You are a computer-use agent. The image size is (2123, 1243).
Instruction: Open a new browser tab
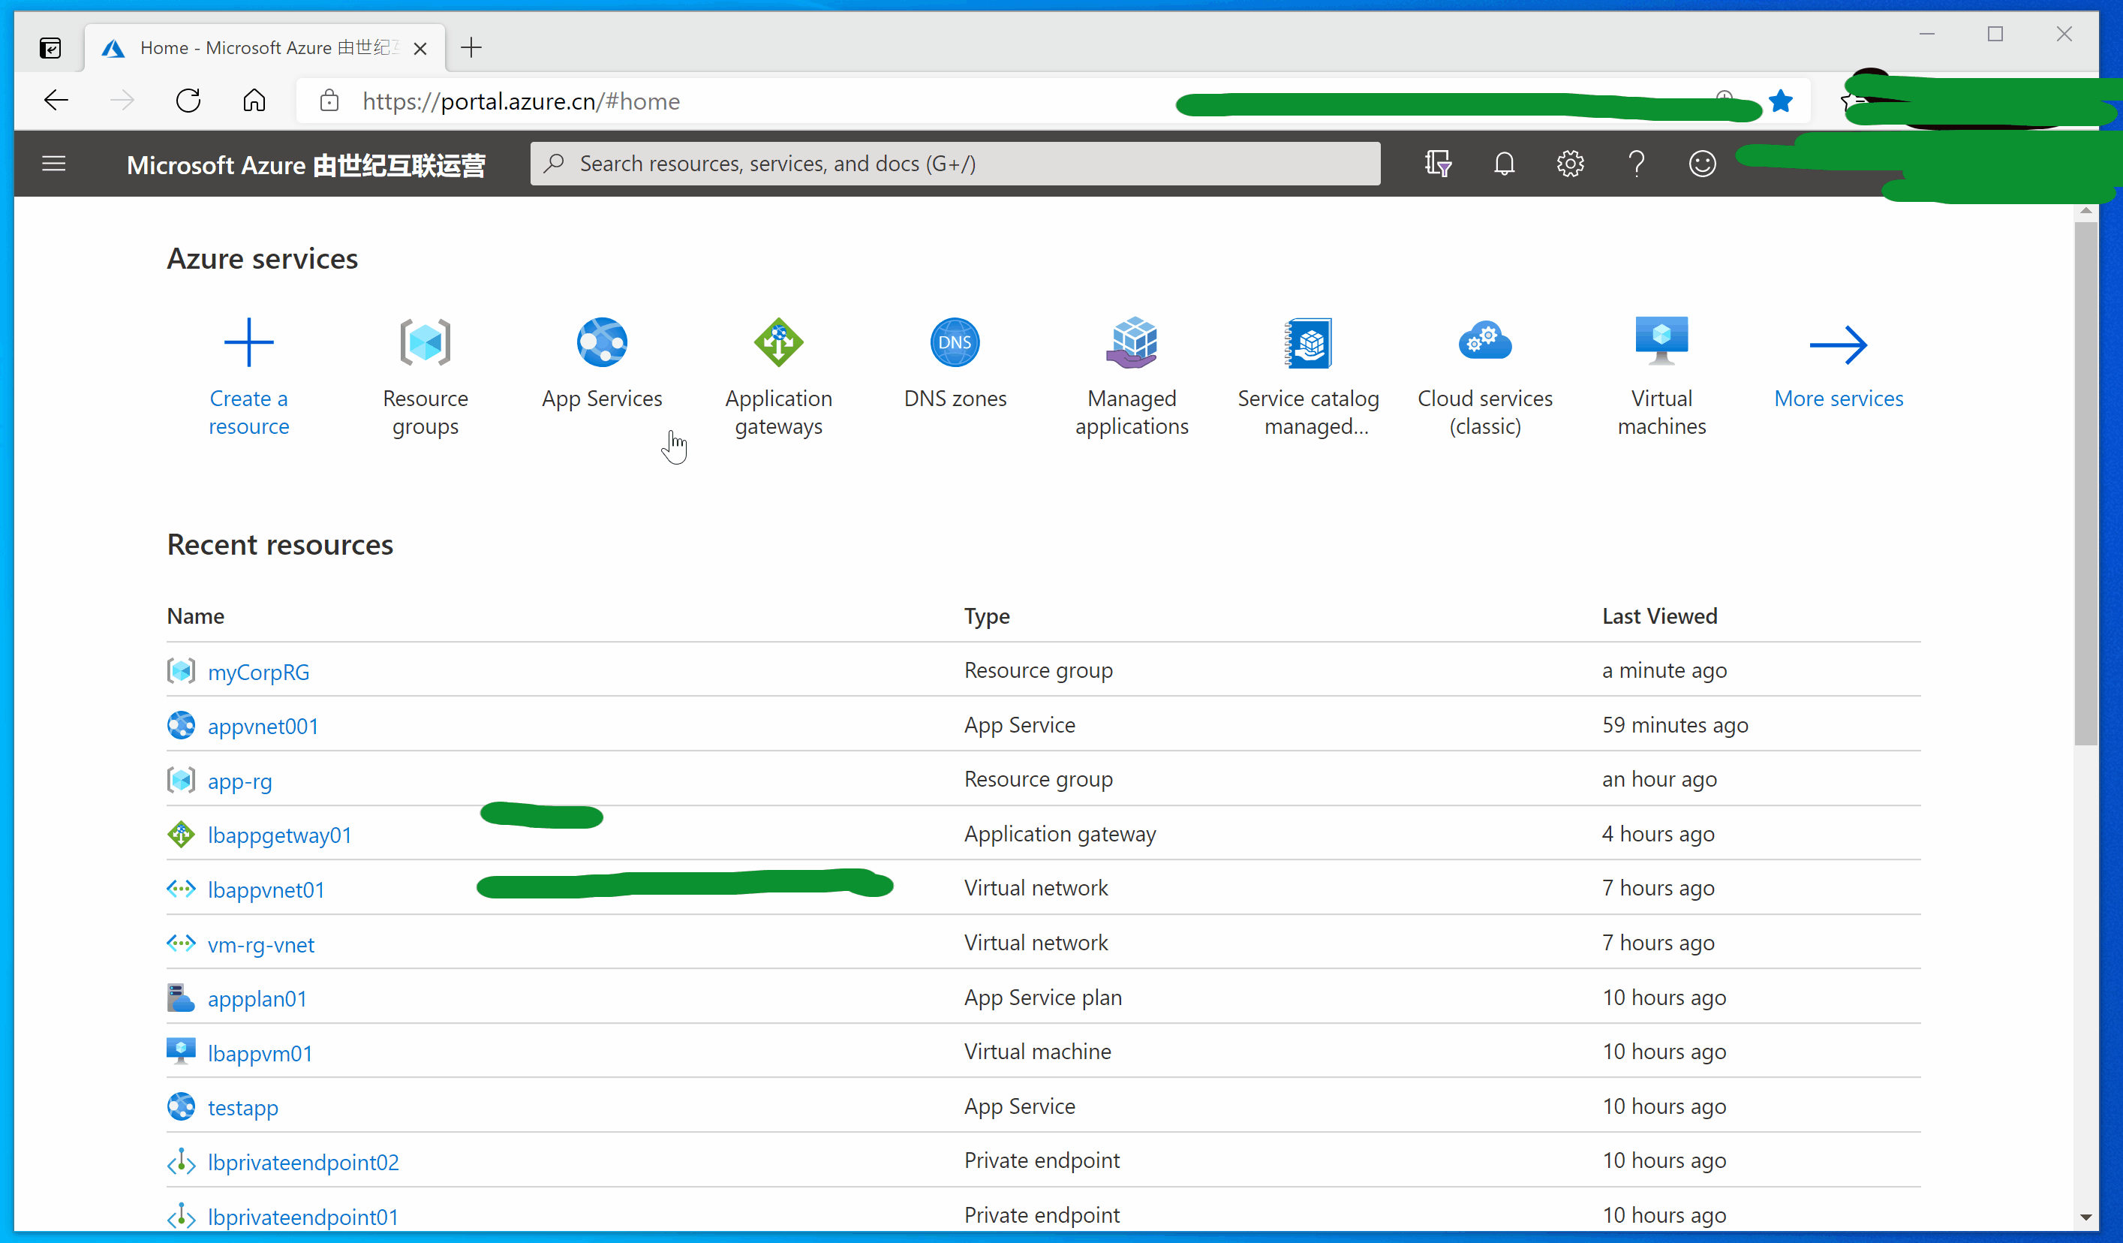click(x=472, y=48)
